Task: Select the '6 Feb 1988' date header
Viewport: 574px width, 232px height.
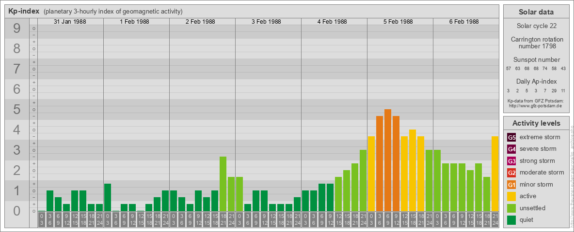Action: click(x=464, y=22)
